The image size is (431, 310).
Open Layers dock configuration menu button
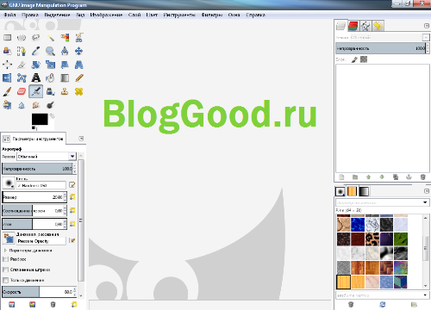[427, 26]
